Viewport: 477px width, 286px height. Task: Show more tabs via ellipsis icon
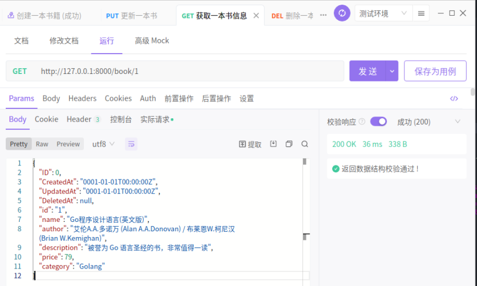coord(323,15)
